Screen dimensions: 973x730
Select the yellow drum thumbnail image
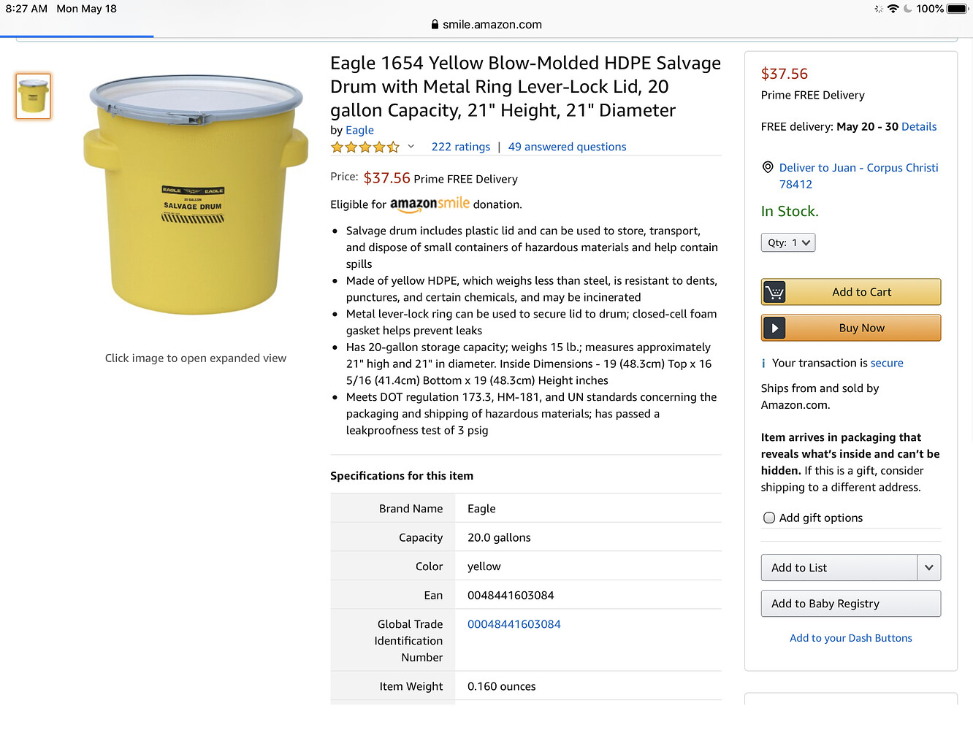[x=34, y=96]
